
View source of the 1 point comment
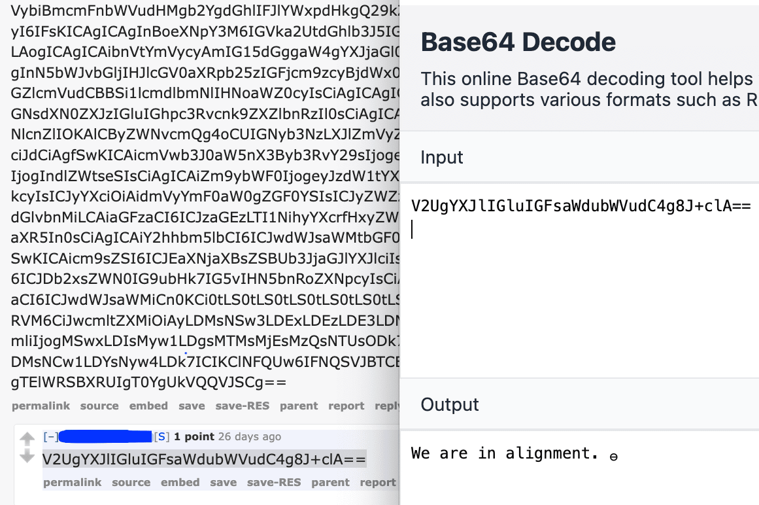pos(131,483)
